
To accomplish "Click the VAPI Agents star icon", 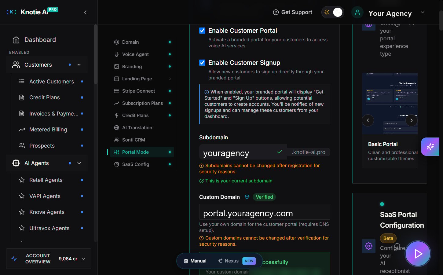I will [x=22, y=196].
